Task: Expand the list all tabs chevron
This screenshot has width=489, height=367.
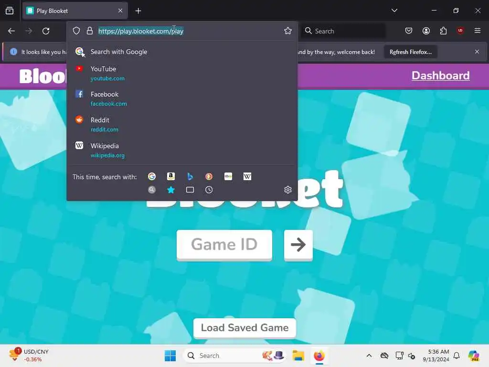Action: [394, 11]
